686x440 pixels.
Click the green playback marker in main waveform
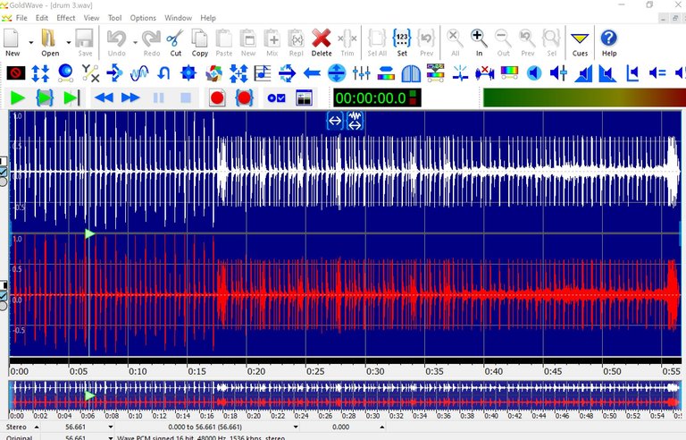coord(89,233)
